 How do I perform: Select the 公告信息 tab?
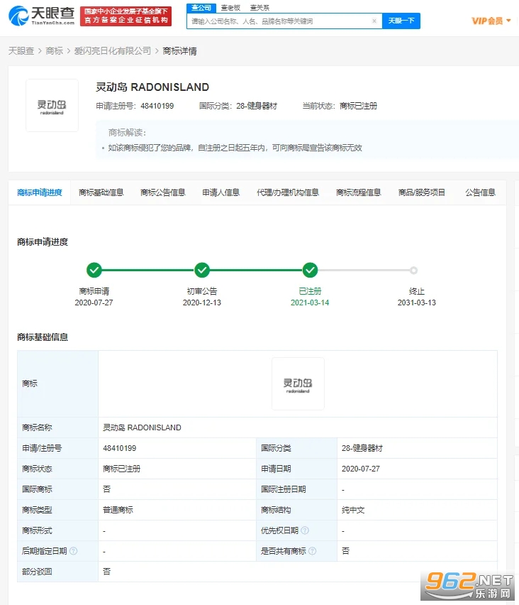pos(481,192)
